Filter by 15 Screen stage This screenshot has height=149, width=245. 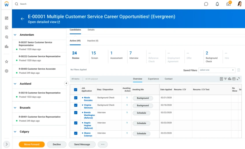click(95, 55)
